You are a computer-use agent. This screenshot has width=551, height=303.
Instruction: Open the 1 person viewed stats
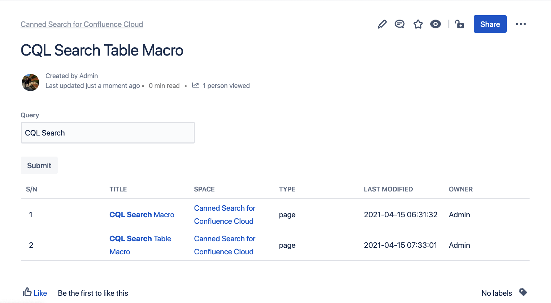point(226,86)
